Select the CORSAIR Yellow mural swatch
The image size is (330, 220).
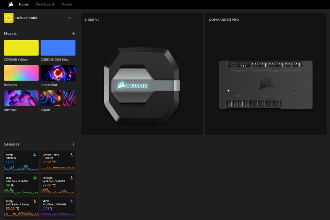21,48
